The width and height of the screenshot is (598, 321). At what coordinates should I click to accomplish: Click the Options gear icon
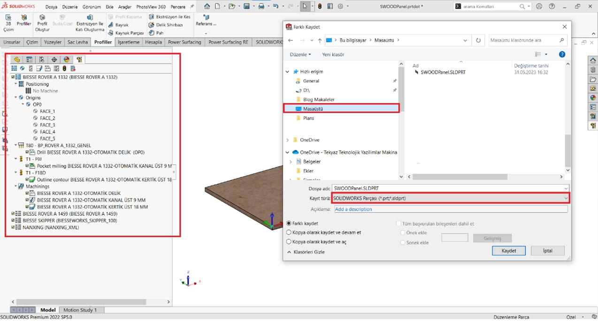pyautogui.click(x=341, y=7)
